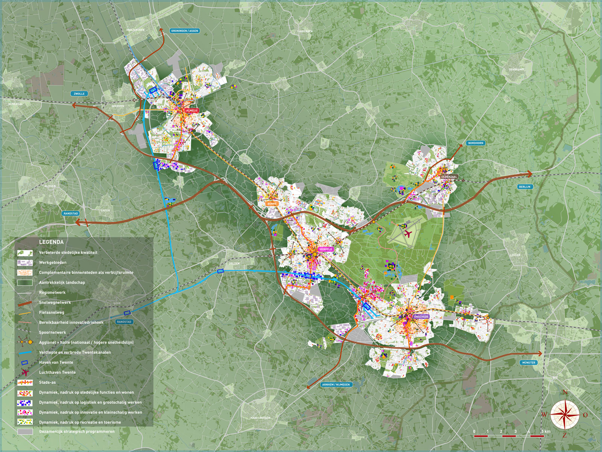602x452 pixels.
Task: Click the Luchthaven Twente airplane legend icon
Action: click(x=25, y=373)
